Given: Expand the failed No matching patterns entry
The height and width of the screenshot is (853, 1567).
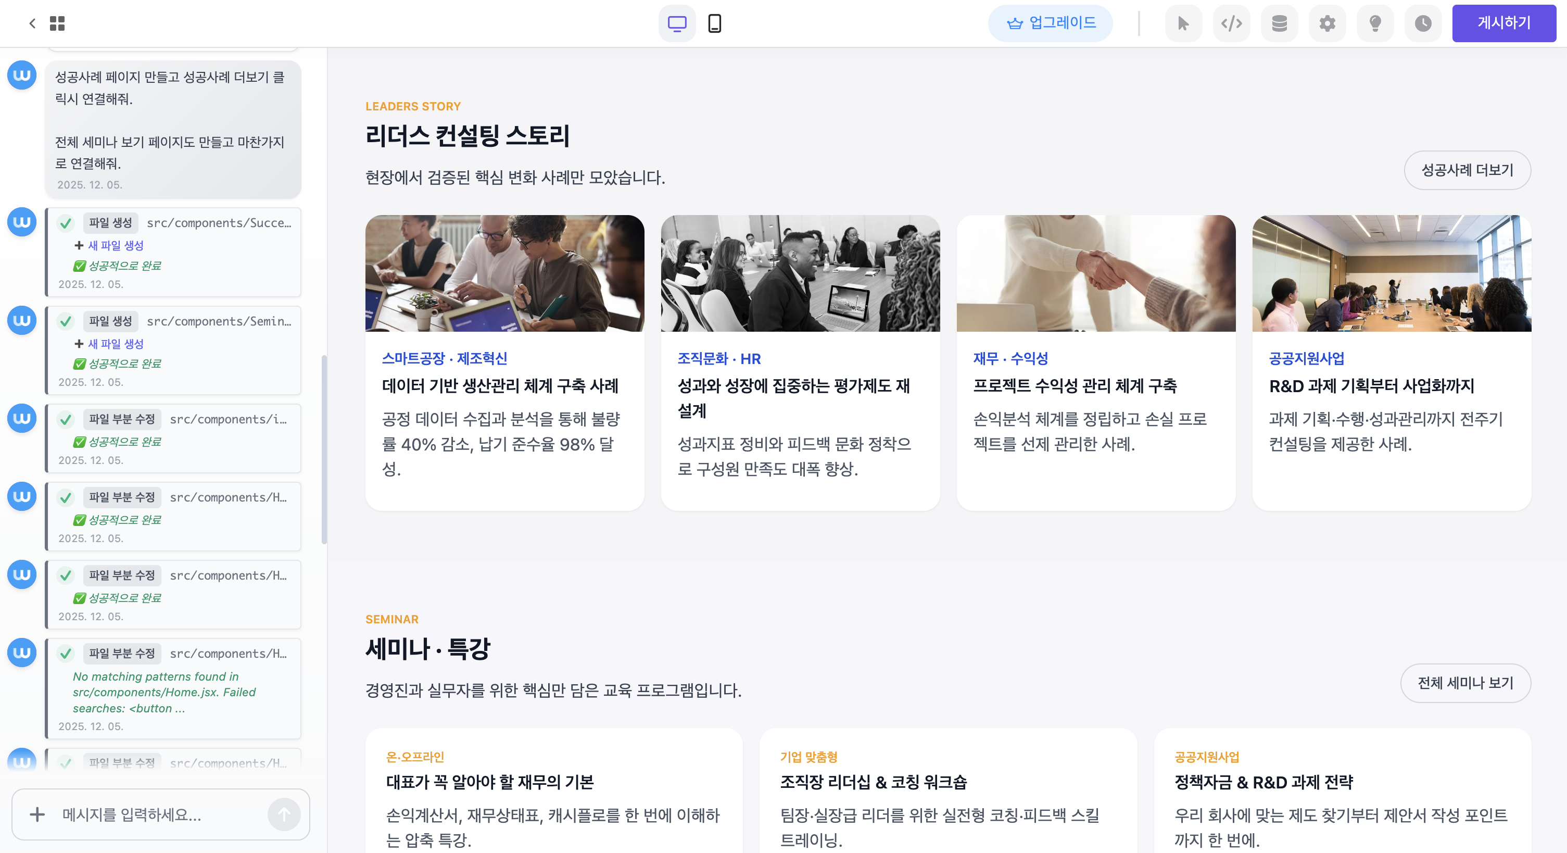Looking at the screenshot, I should pos(164,693).
